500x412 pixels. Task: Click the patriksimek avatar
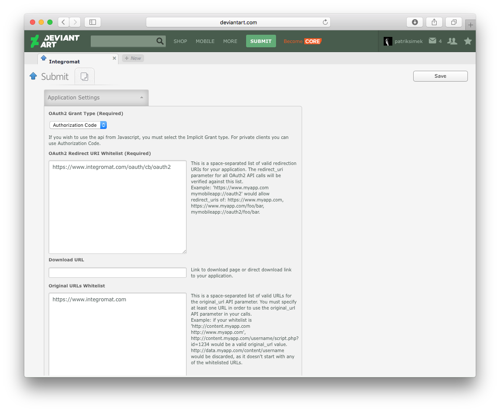pos(388,41)
